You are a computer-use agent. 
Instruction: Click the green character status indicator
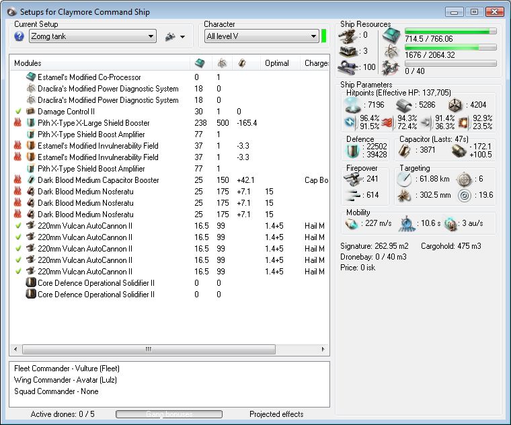coord(323,36)
